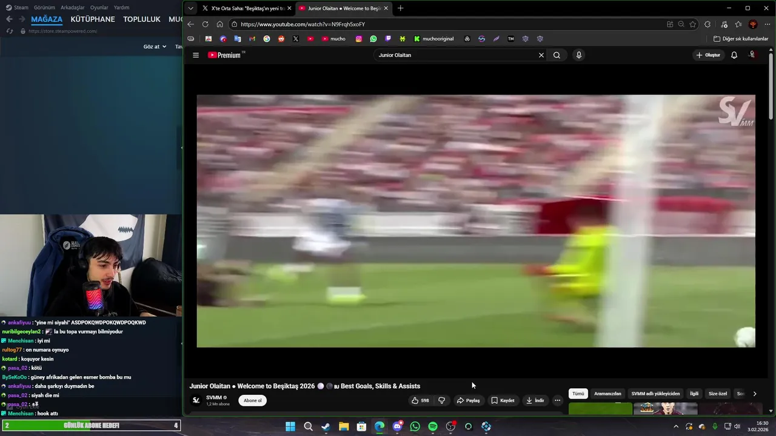Open the three-dot more actions menu under video
Screen dimensions: 776x436
pos(557,400)
